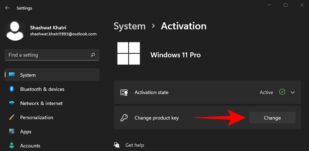Navigate to System breadcrumb link
Image resolution: width=309 pixels, height=151 pixels.
129,26
